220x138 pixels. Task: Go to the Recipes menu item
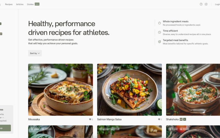click(9, 4)
